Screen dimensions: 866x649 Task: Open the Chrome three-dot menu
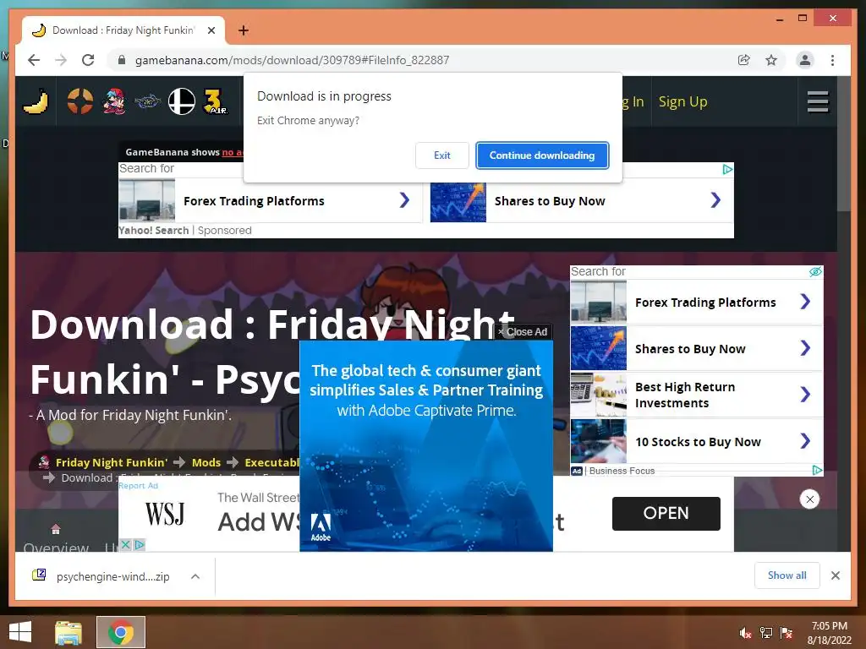(x=832, y=60)
